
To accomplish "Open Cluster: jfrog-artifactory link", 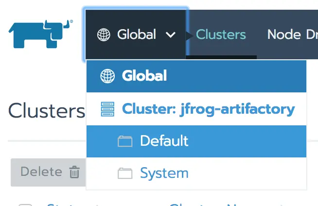I will (209, 109).
